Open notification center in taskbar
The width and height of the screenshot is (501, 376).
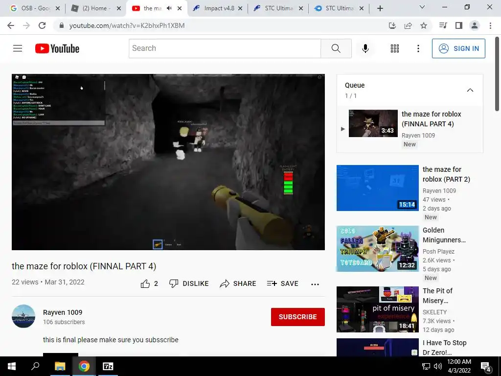[486, 366]
